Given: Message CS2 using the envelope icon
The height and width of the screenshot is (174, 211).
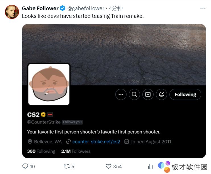Looking at the screenshot, I should [x=148, y=94].
